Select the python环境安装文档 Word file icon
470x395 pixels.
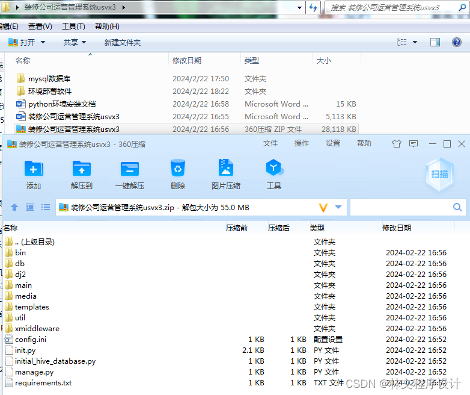pyautogui.click(x=20, y=104)
